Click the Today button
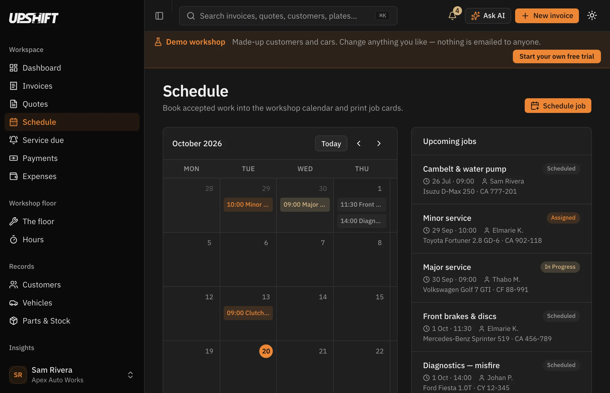 tap(331, 143)
